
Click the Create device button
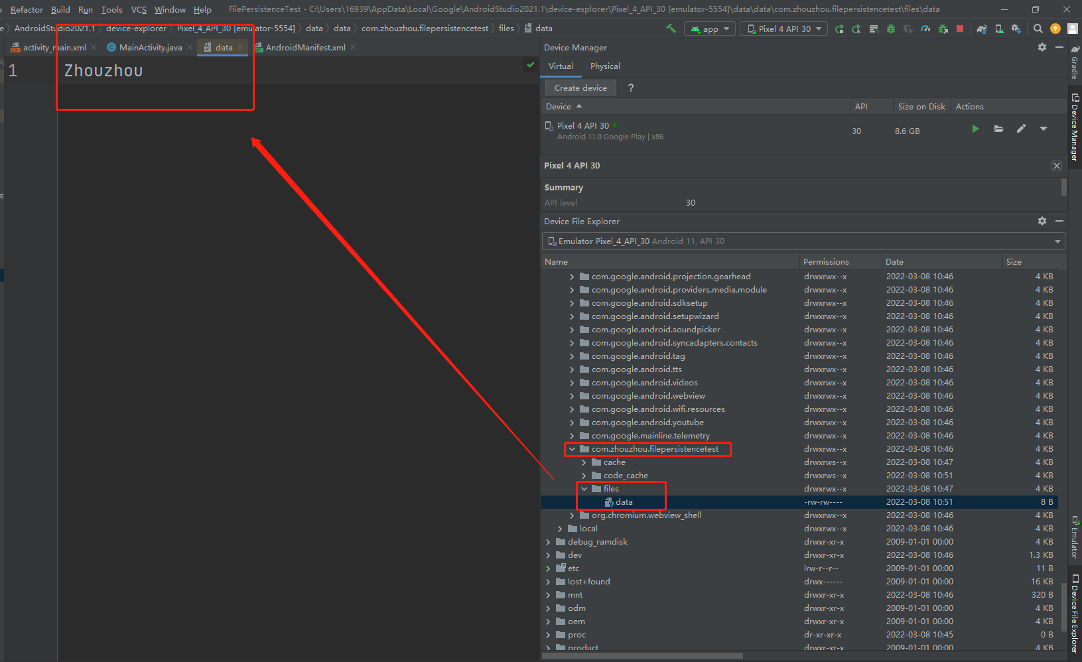[580, 88]
